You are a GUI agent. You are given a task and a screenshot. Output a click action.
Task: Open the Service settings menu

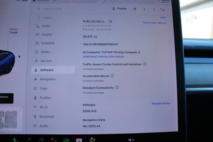[x=43, y=61]
